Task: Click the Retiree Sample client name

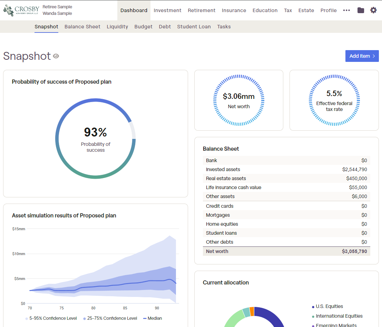Action: click(x=57, y=7)
